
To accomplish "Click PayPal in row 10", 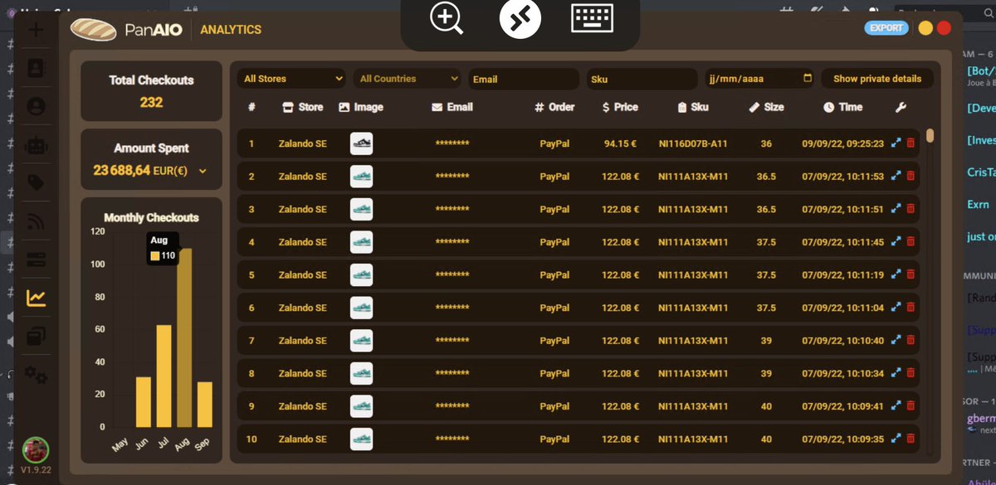I will (554, 439).
